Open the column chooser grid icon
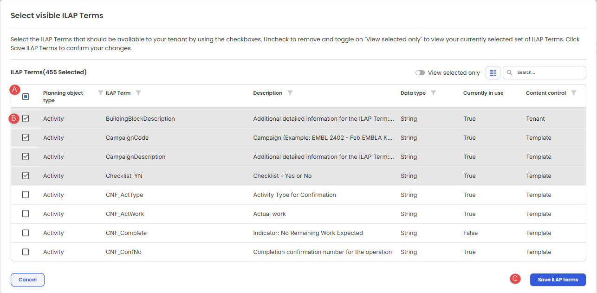Viewport: 597px width, 293px height. [493, 73]
